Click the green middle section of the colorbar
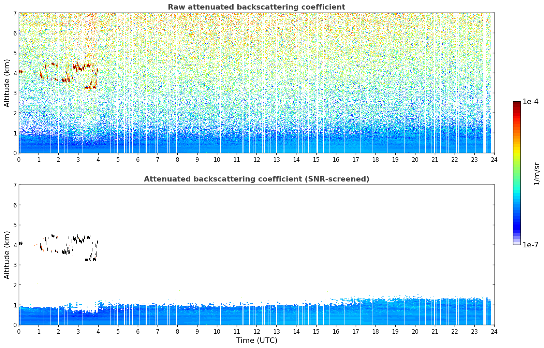This screenshot has height=348, width=544. 517,171
